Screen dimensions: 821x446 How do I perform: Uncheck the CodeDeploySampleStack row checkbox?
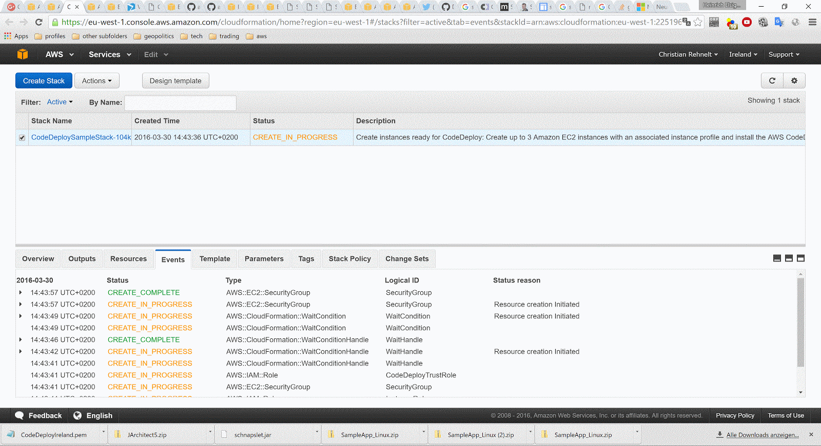[22, 137]
